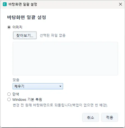Enable the Windows 기본 복원 radio button
The width and height of the screenshot is (125, 128).
tap(9, 99)
